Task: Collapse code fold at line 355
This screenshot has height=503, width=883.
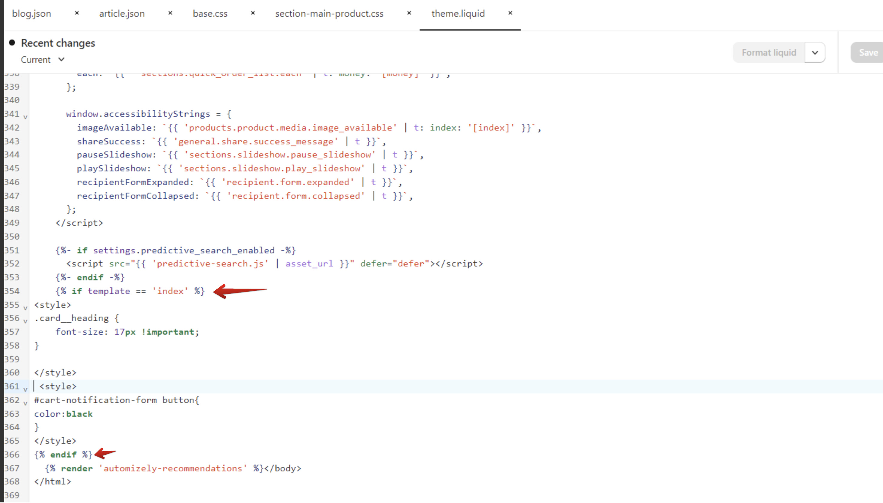Action: [25, 307]
